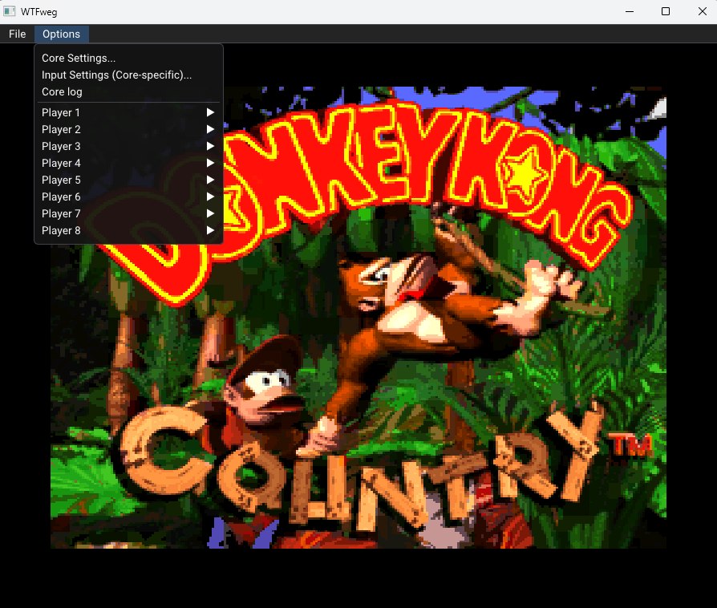Expand the Player 3 submenu arrow
Screen dimensions: 717x608
coord(210,146)
